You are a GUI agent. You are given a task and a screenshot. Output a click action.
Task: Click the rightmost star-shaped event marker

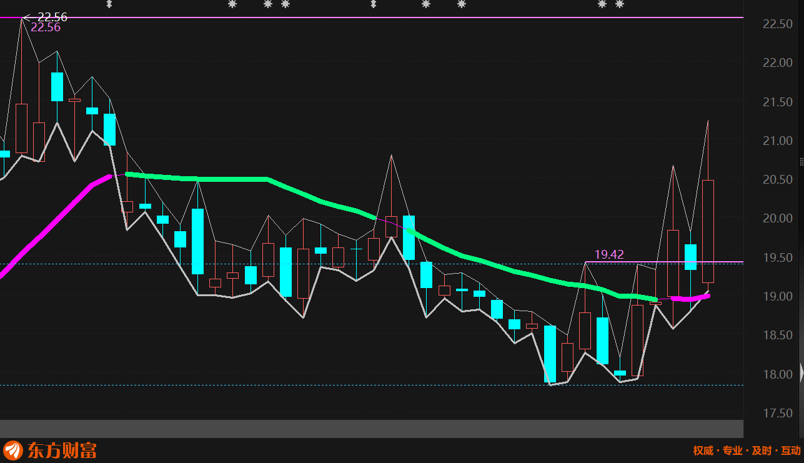(620, 4)
